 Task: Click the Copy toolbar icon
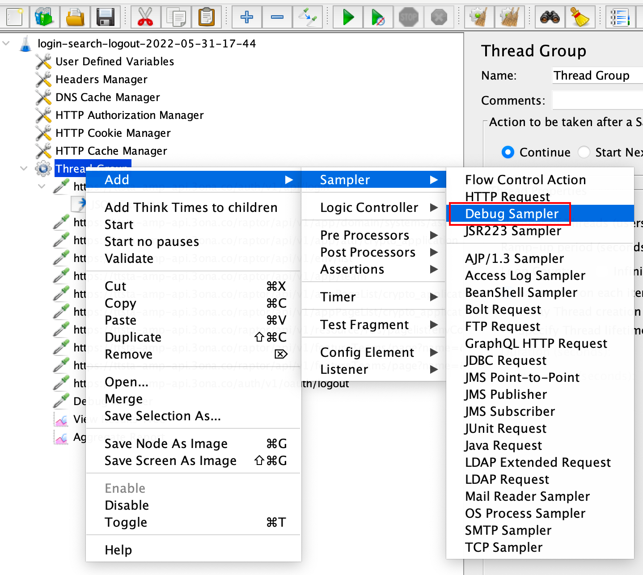click(176, 17)
